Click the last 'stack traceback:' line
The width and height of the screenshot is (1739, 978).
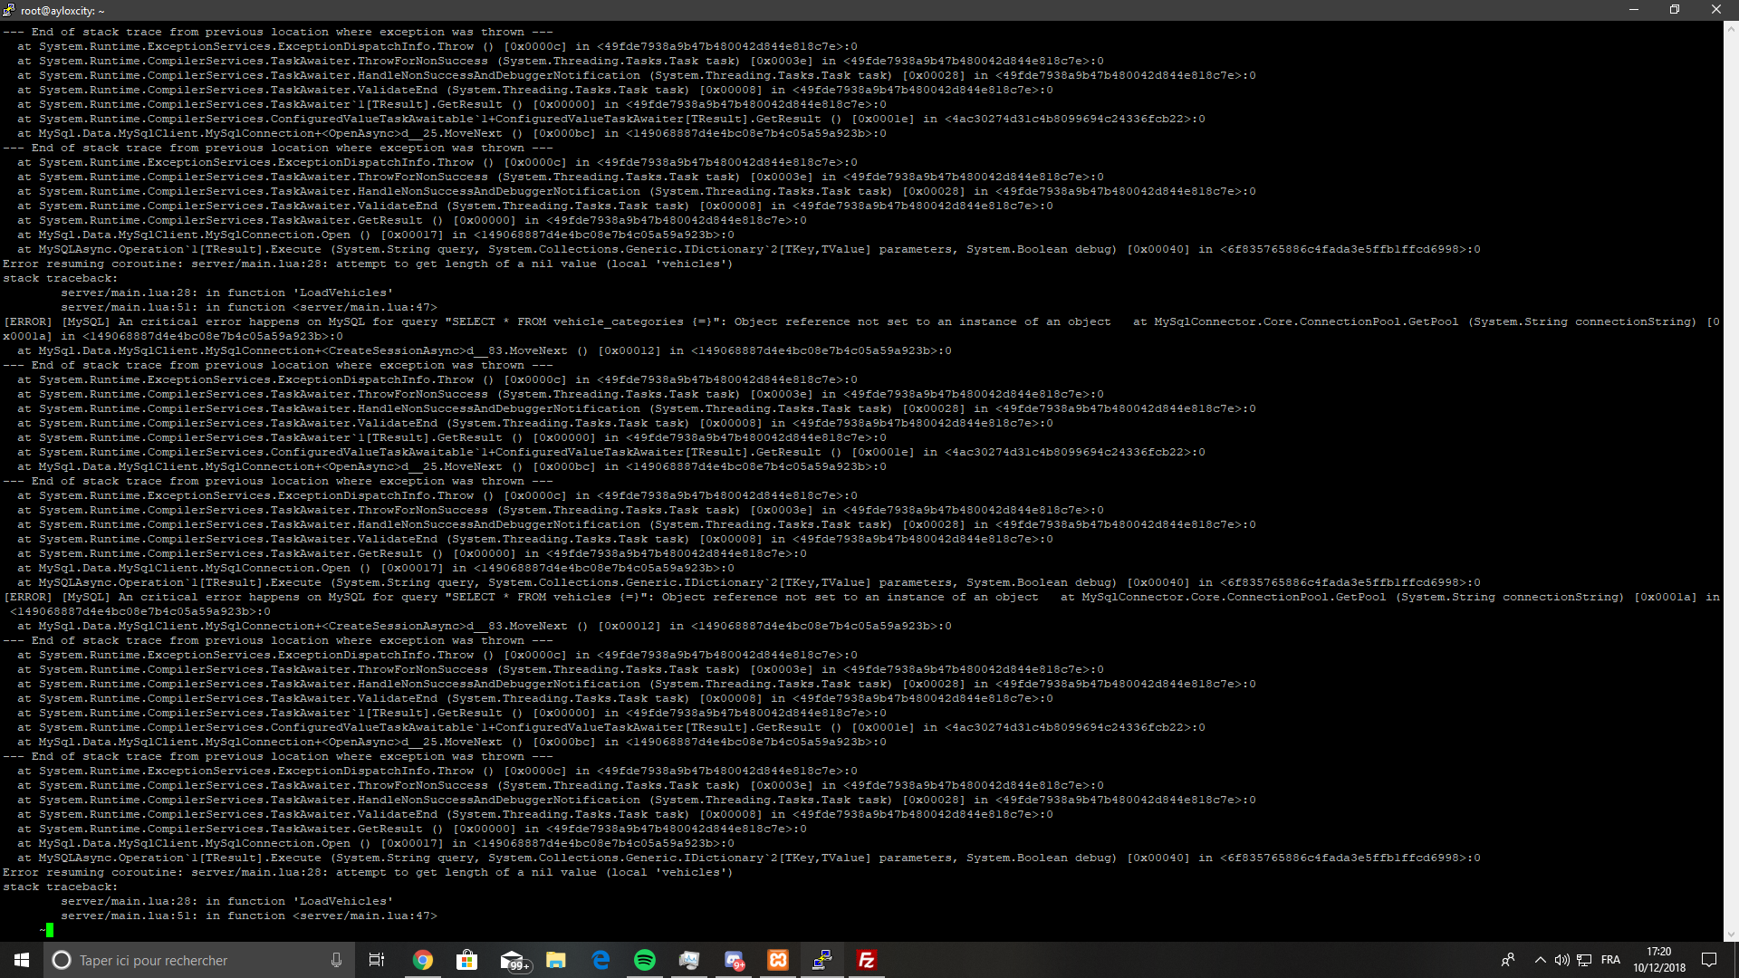pos(61,887)
